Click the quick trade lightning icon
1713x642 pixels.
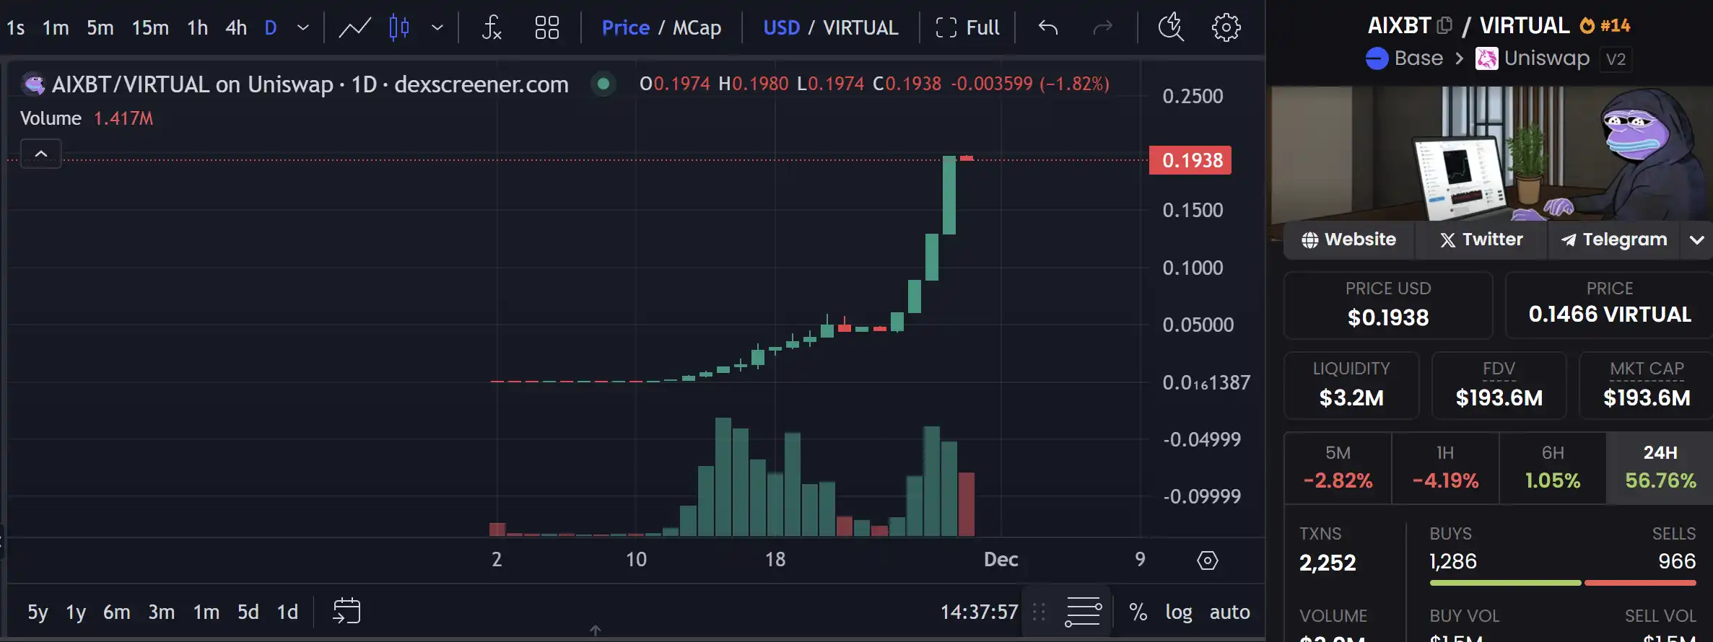1170,28
